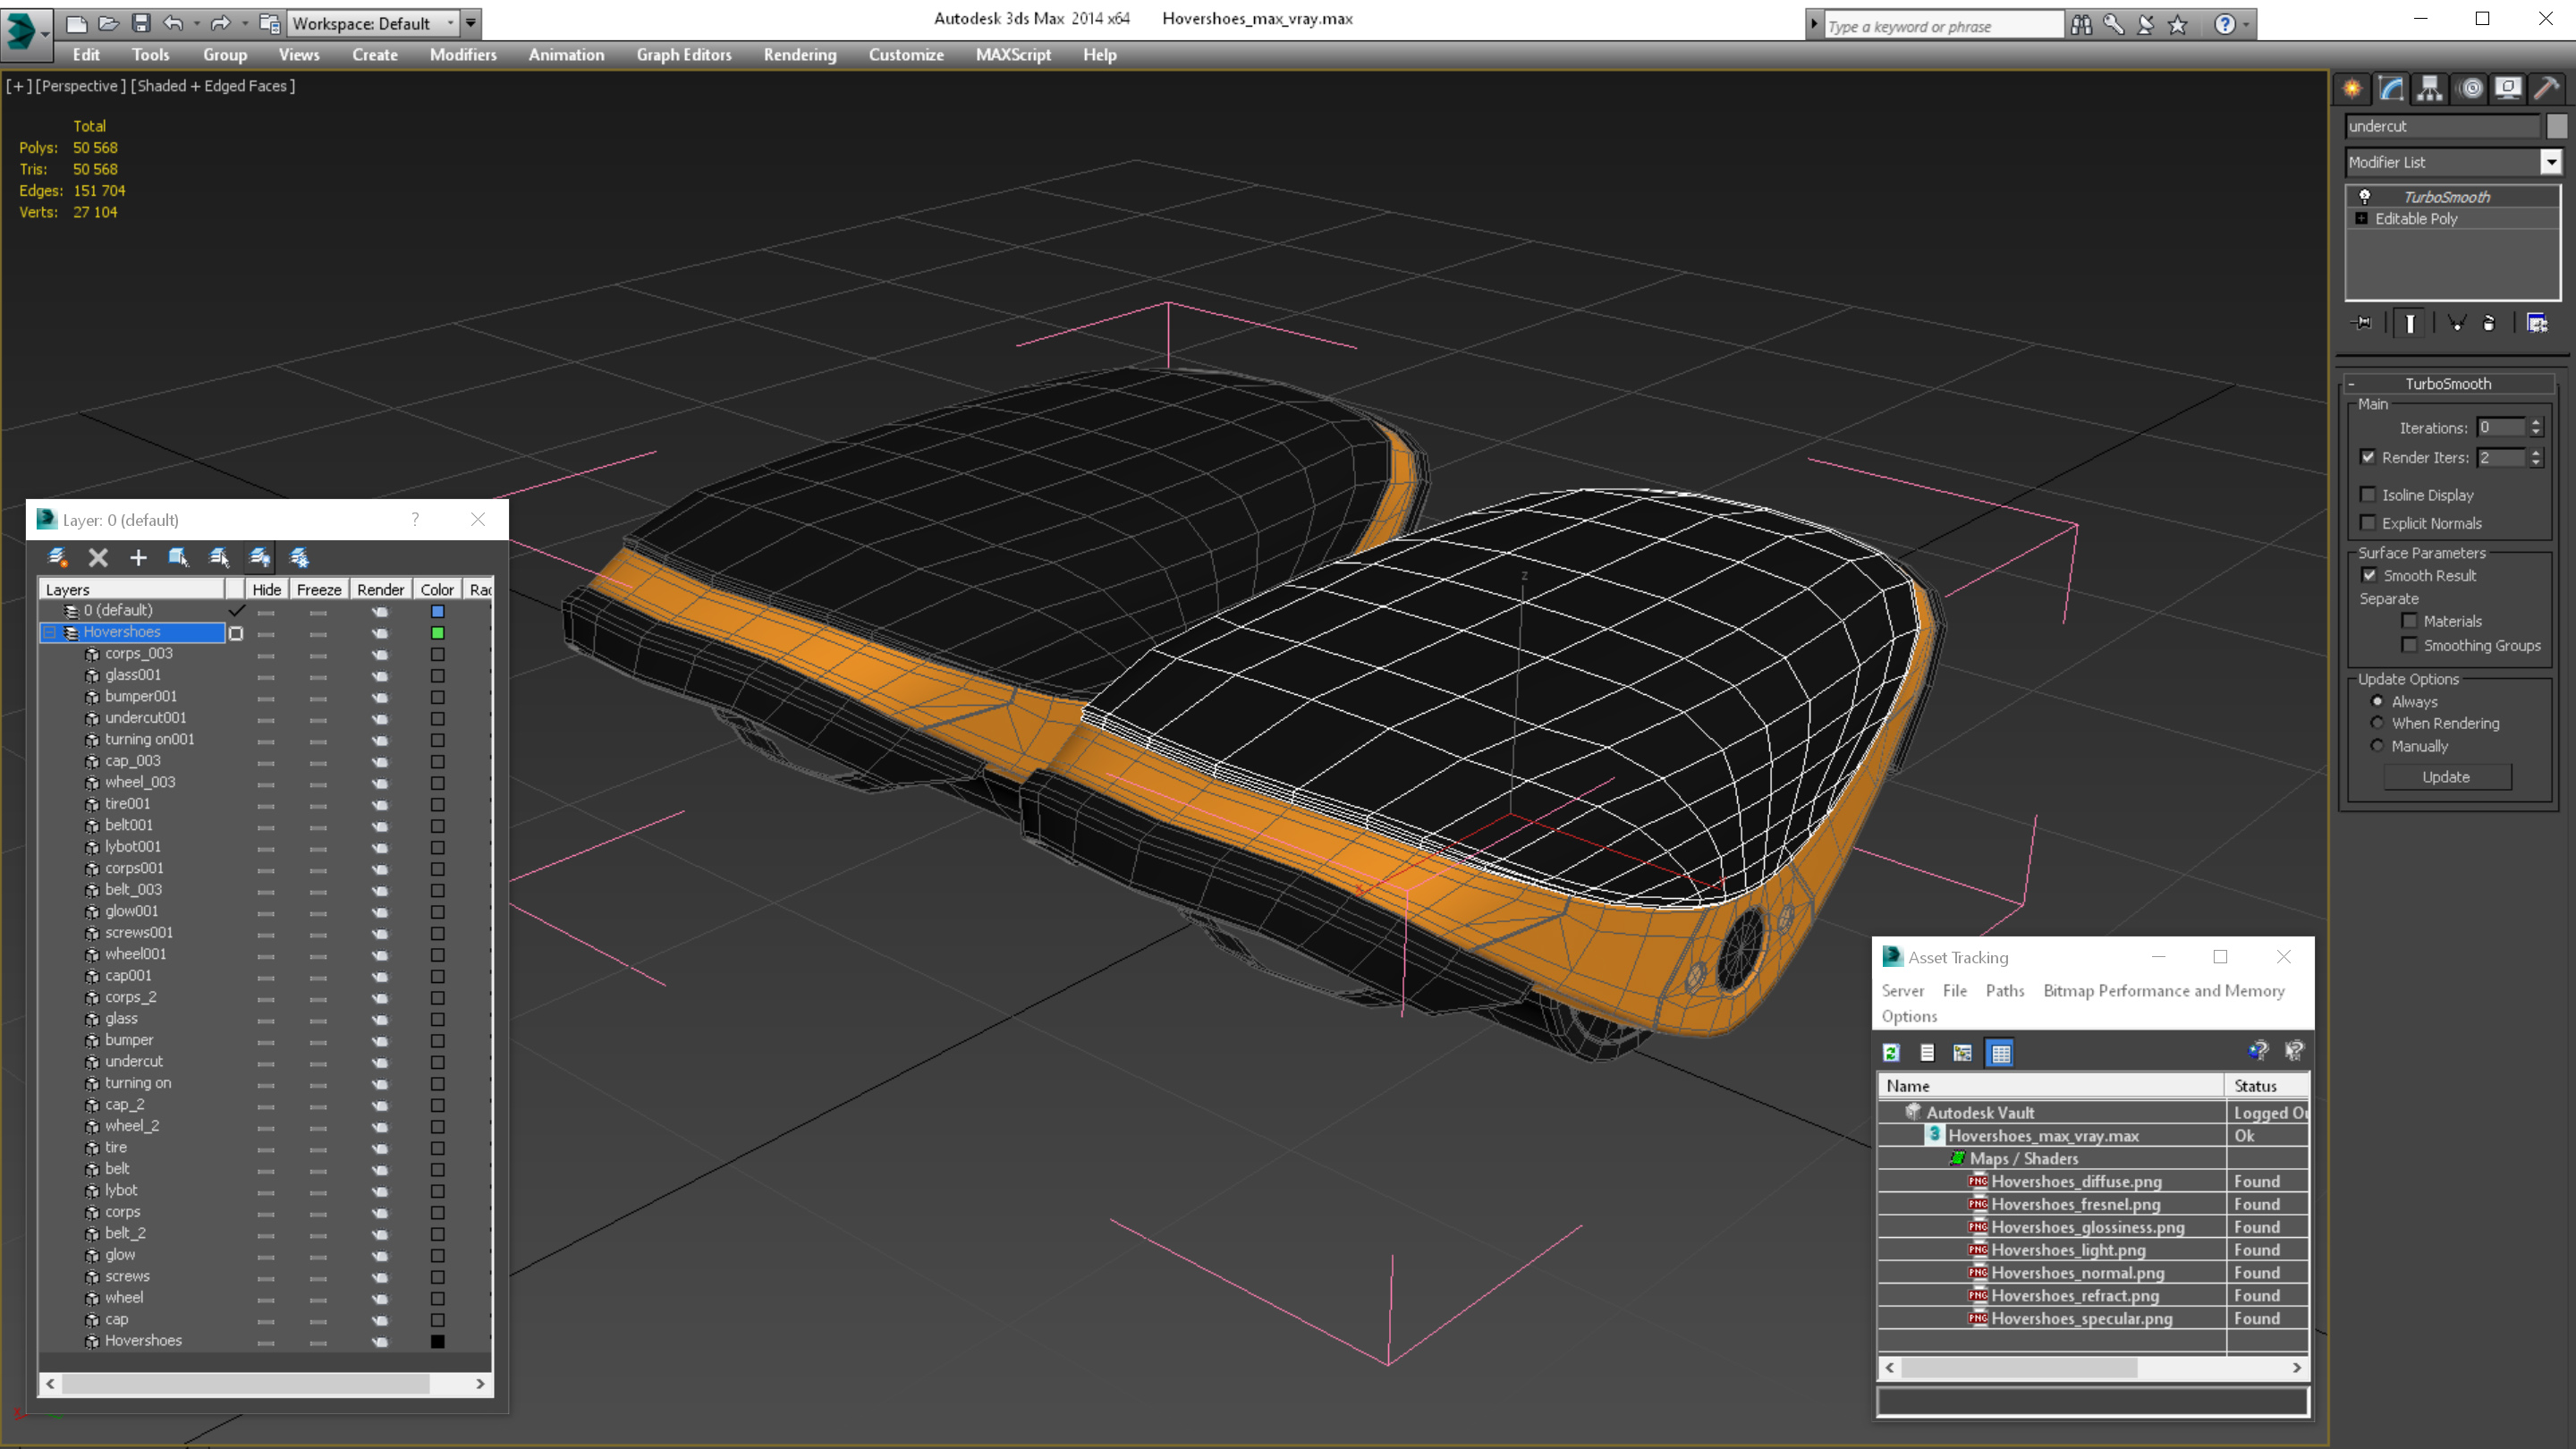Image resolution: width=2576 pixels, height=1449 pixels.
Task: Toggle the TurboSmooth modifier lightbulb icon
Action: 2365,196
